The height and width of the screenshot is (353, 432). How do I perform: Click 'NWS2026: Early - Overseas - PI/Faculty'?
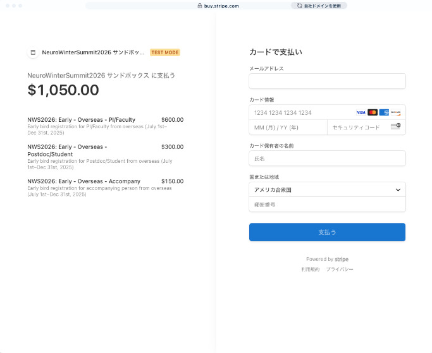click(81, 120)
